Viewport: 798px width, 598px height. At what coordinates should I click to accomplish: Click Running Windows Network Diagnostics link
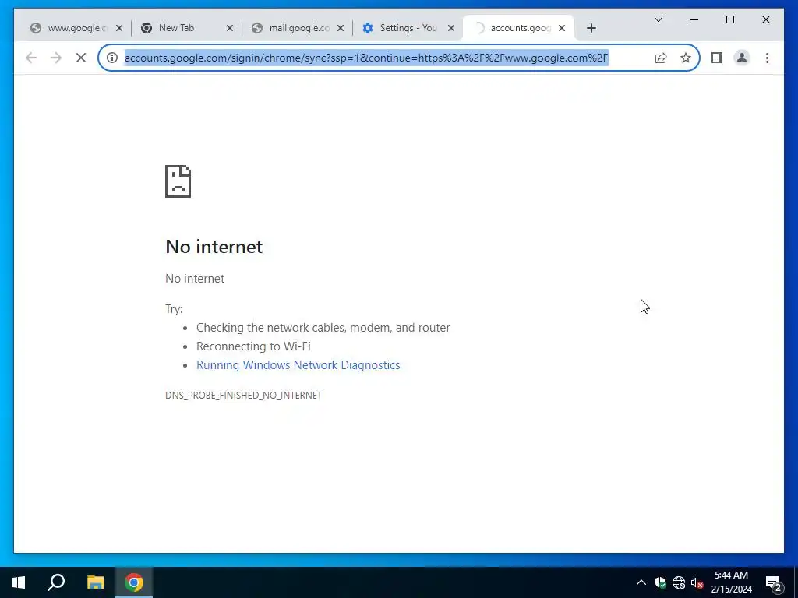(298, 365)
